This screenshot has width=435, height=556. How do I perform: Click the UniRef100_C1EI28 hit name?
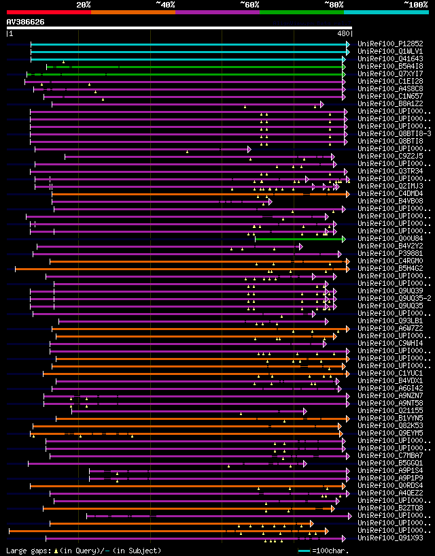point(390,81)
